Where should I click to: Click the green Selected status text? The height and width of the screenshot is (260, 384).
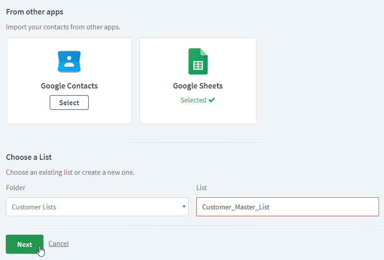click(x=193, y=100)
